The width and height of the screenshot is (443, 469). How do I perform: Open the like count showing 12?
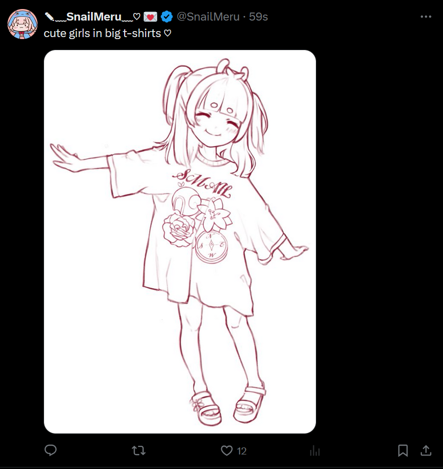pos(242,451)
